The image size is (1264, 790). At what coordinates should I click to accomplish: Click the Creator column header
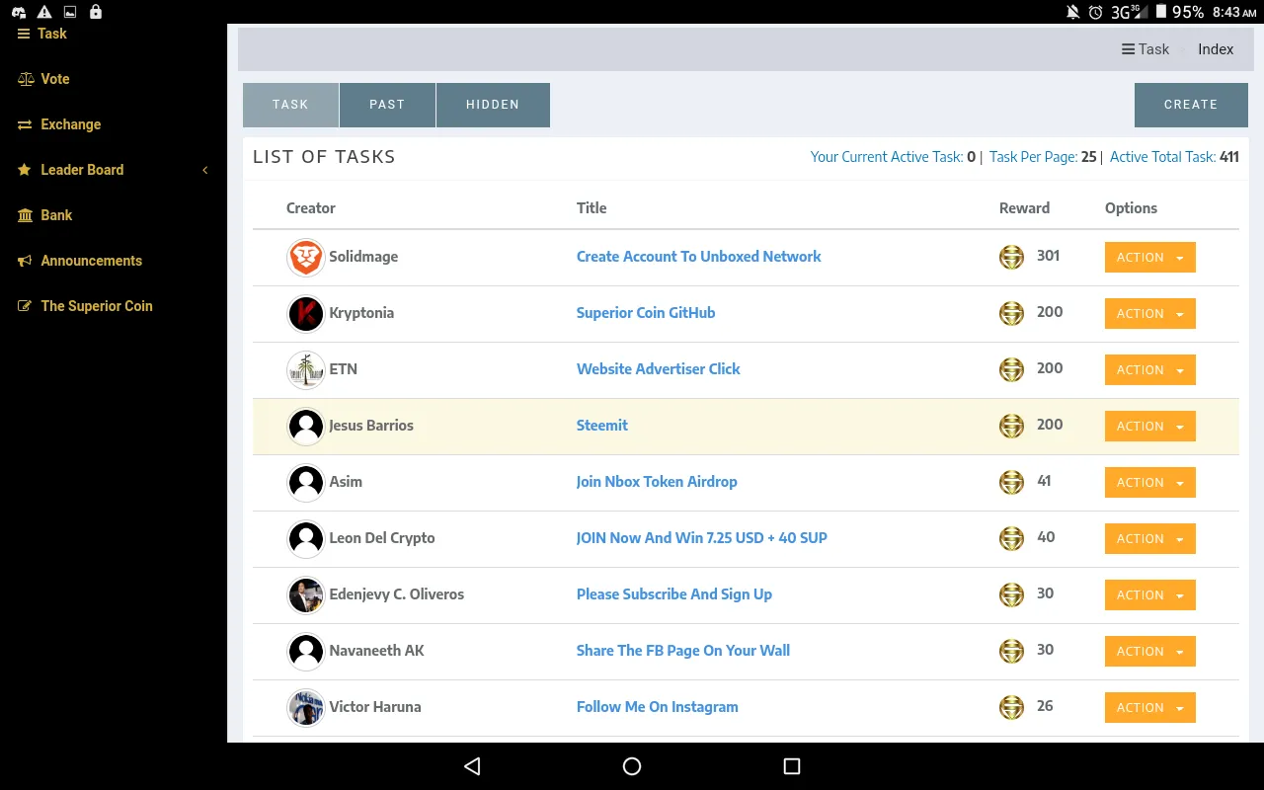pos(311,208)
